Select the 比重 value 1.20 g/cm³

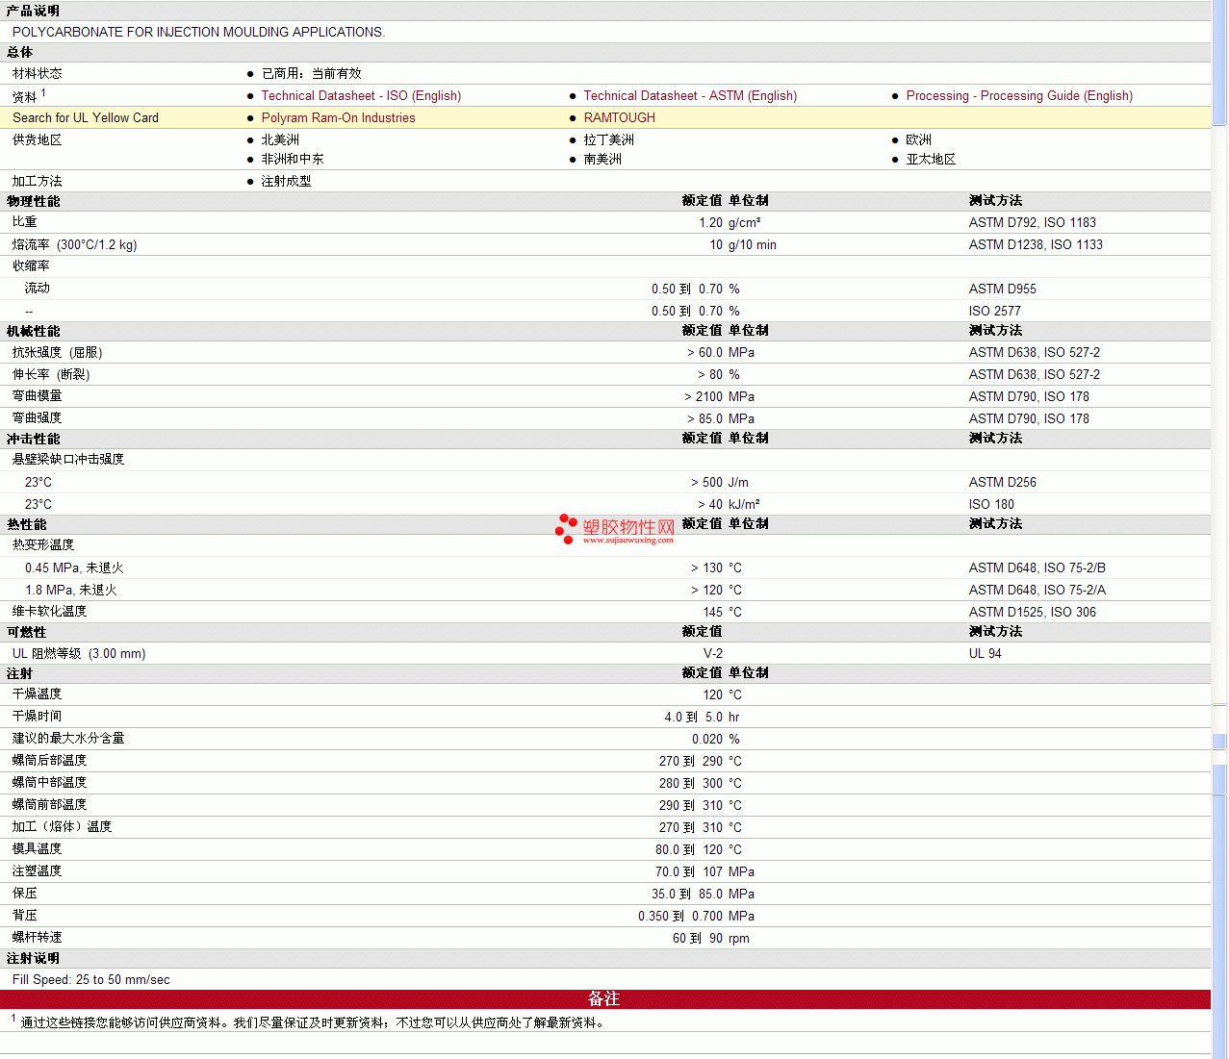coord(730,223)
